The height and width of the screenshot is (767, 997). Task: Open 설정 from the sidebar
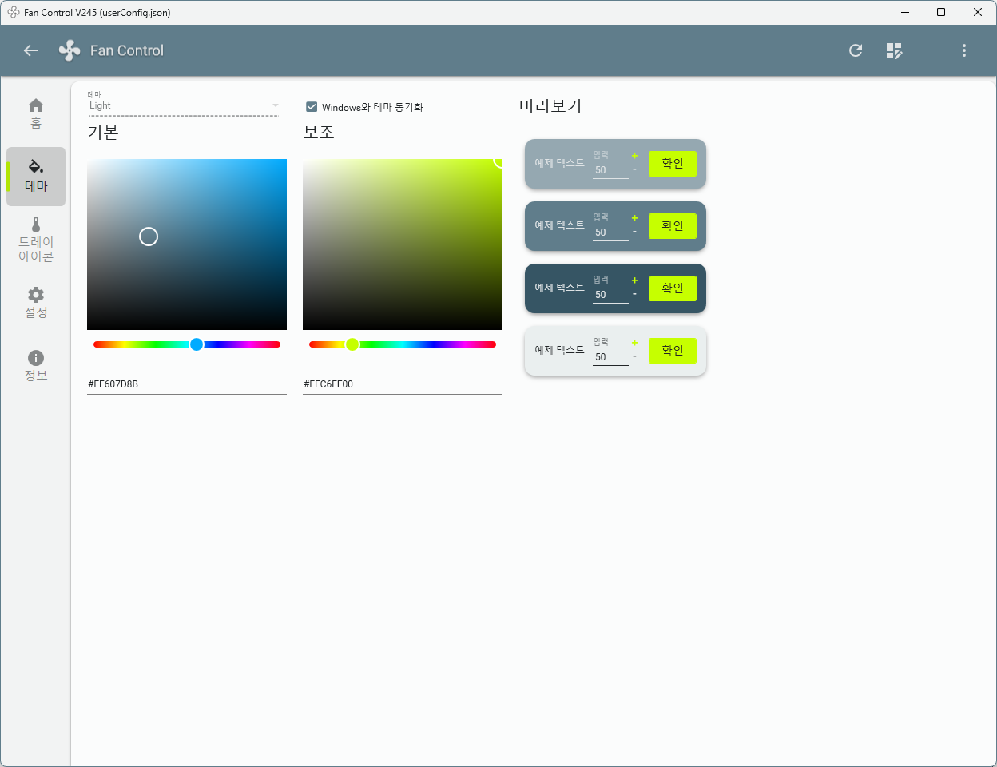pos(36,303)
